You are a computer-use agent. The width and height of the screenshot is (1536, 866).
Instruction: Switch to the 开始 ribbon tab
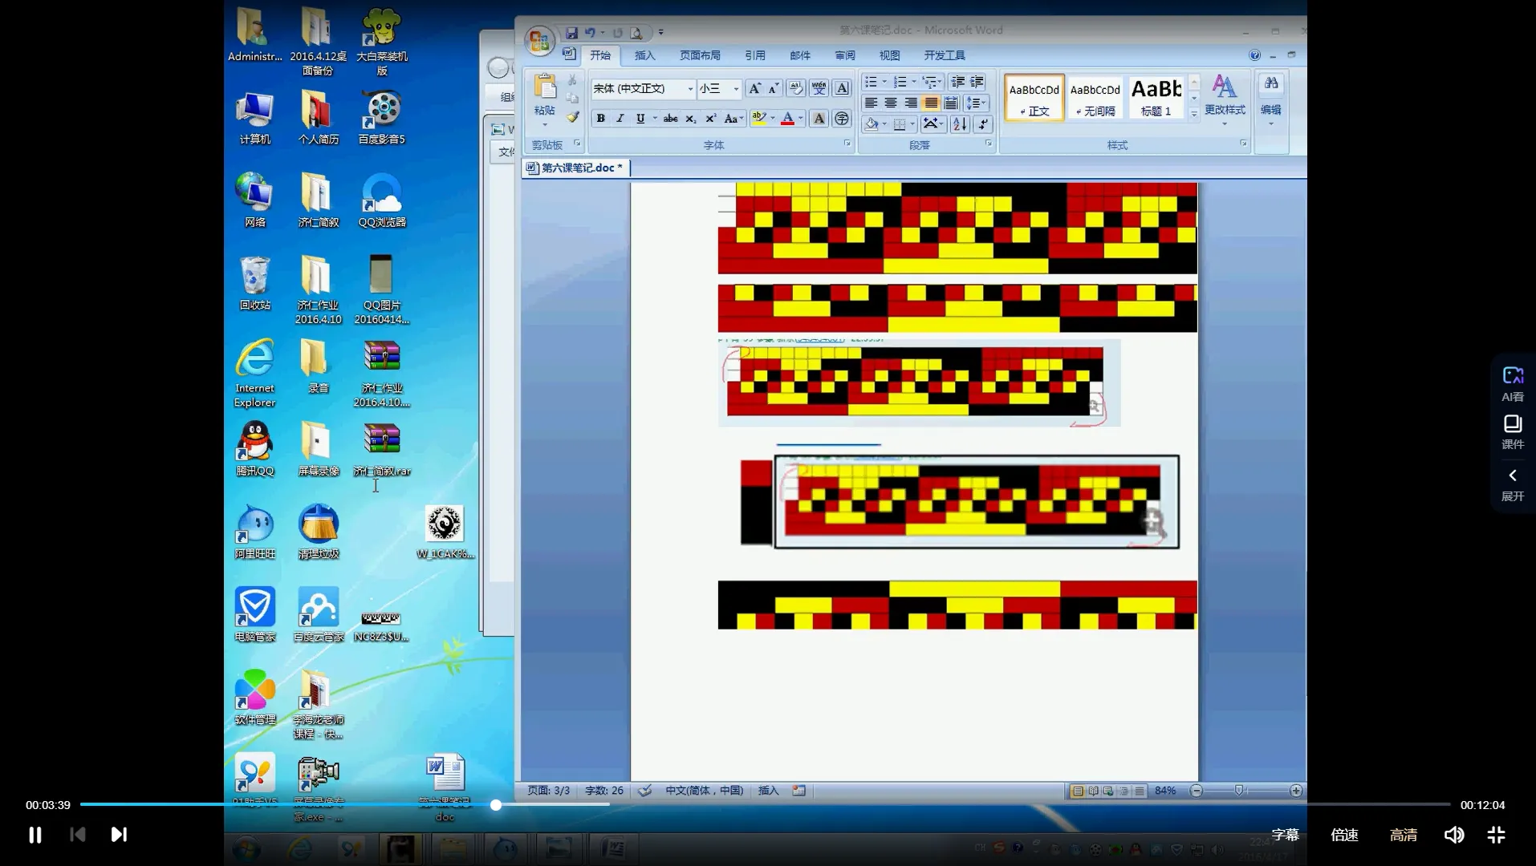600,55
